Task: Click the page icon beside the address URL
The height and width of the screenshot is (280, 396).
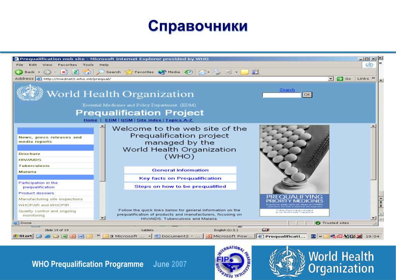Action: pyautogui.click(x=39, y=79)
